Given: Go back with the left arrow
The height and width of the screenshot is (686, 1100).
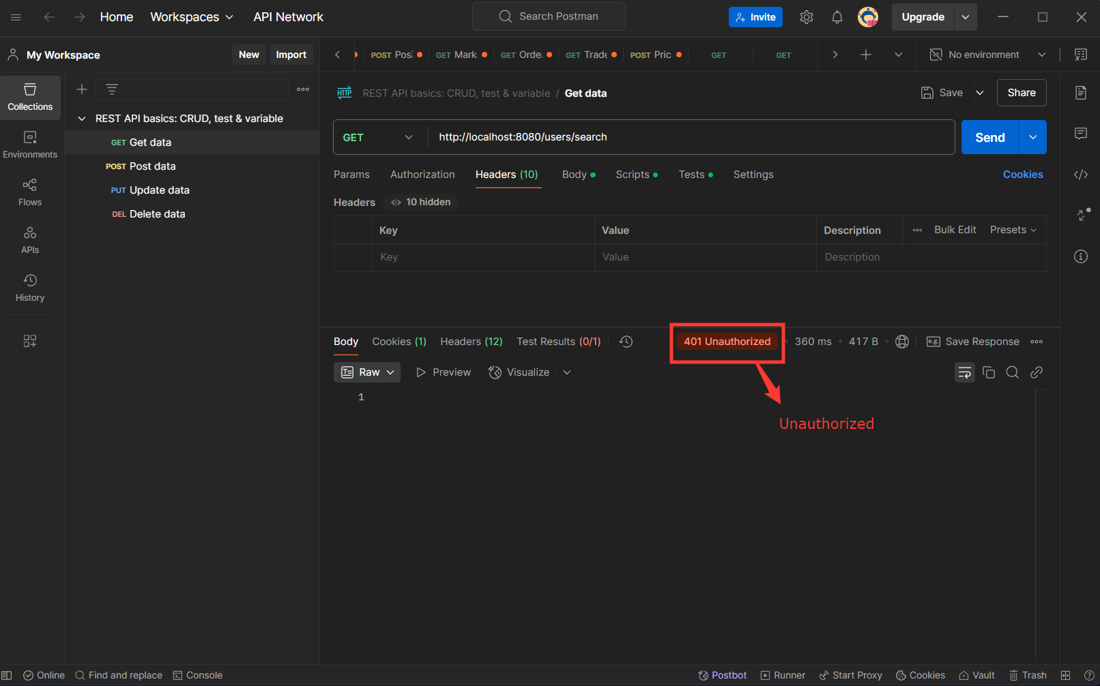Looking at the screenshot, I should pyautogui.click(x=49, y=17).
